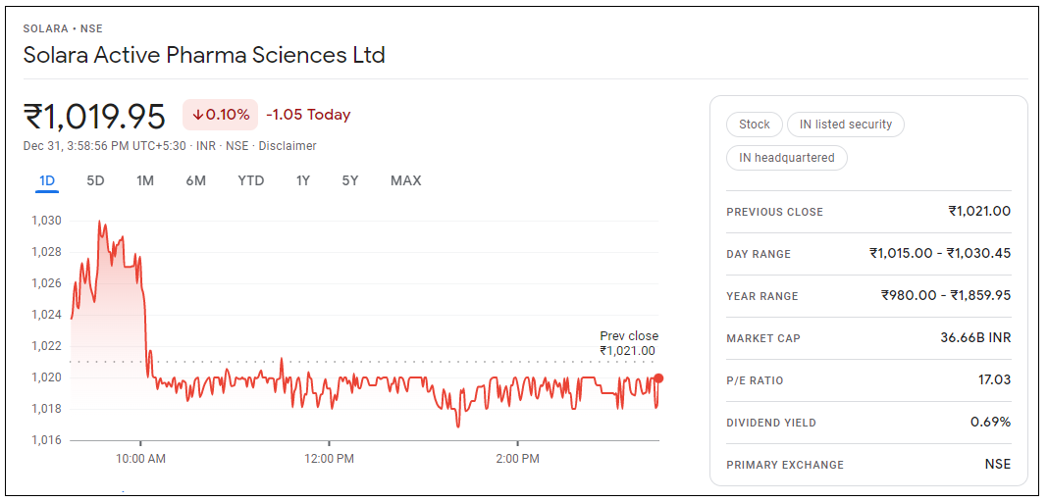Click the 1,016 y-axis label
Screen dimensions: 1048x502
[46, 440]
